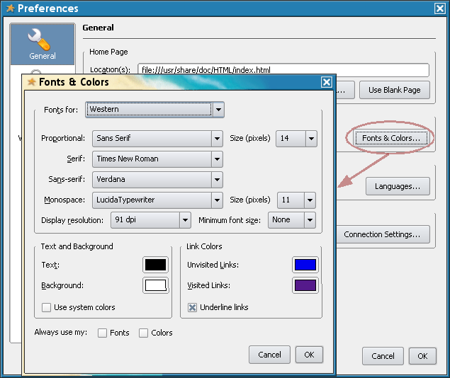Click the home page Location input field
Screen dimensions: 450x378
pyautogui.click(x=283, y=70)
